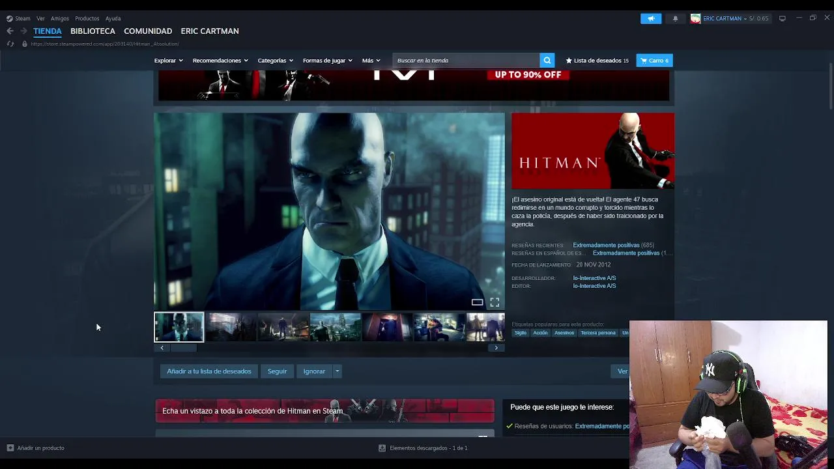Open the ERIC CARTMAN profile tab
Viewport: 834px width, 469px height.
point(210,31)
